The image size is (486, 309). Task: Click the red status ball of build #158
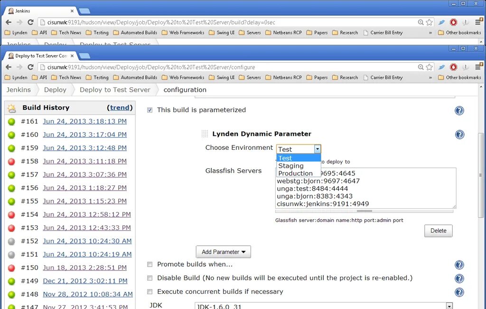click(11, 162)
